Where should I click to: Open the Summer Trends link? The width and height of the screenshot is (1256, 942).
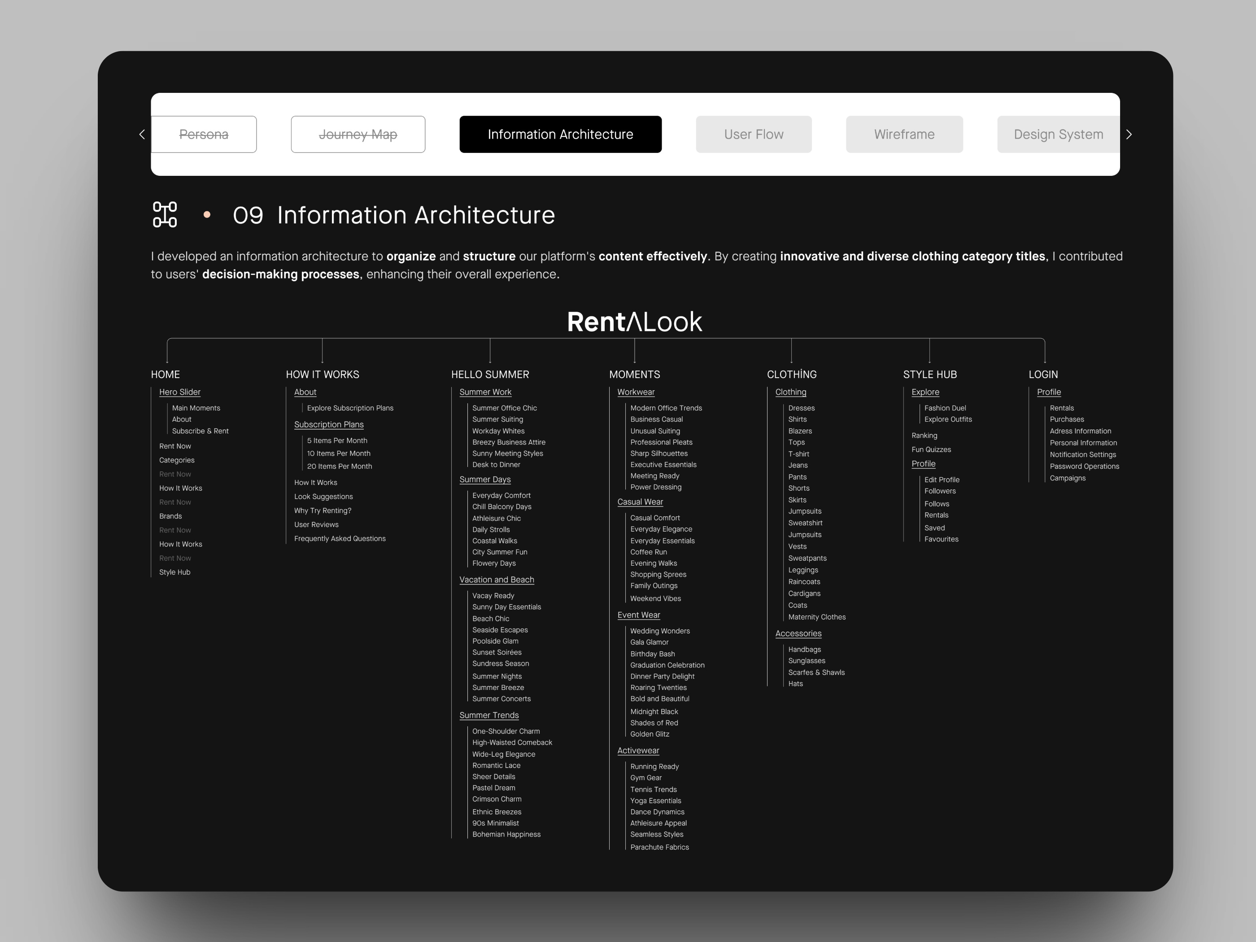489,715
